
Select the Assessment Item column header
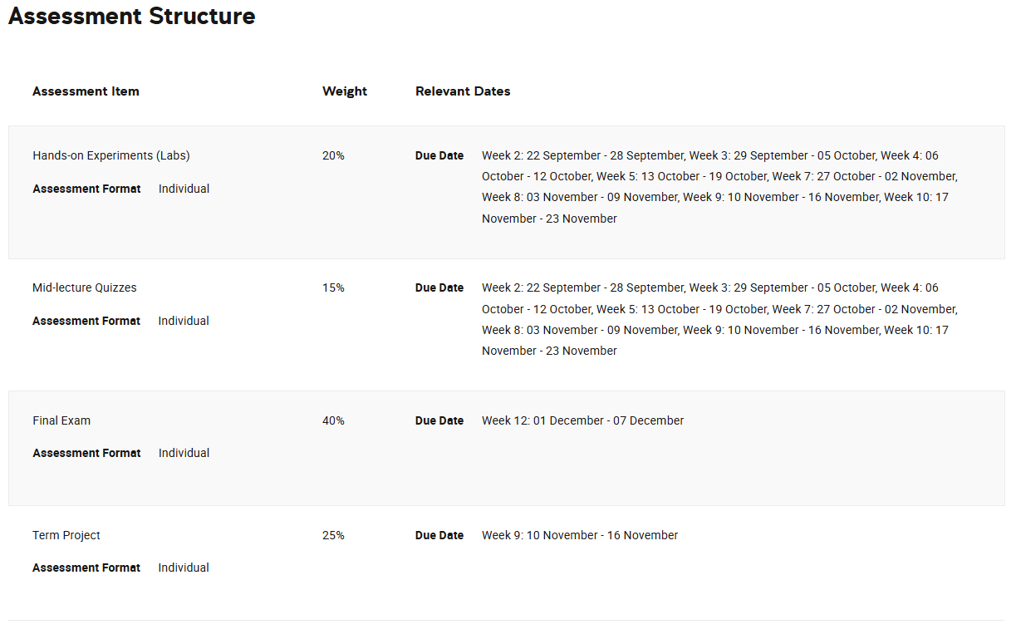click(86, 91)
